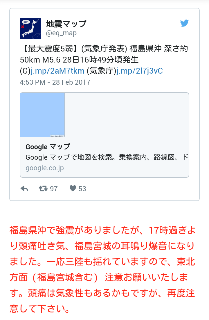This screenshot has width=209, height=320.
Task: Open the Google マップ card title
Action: click(48, 147)
